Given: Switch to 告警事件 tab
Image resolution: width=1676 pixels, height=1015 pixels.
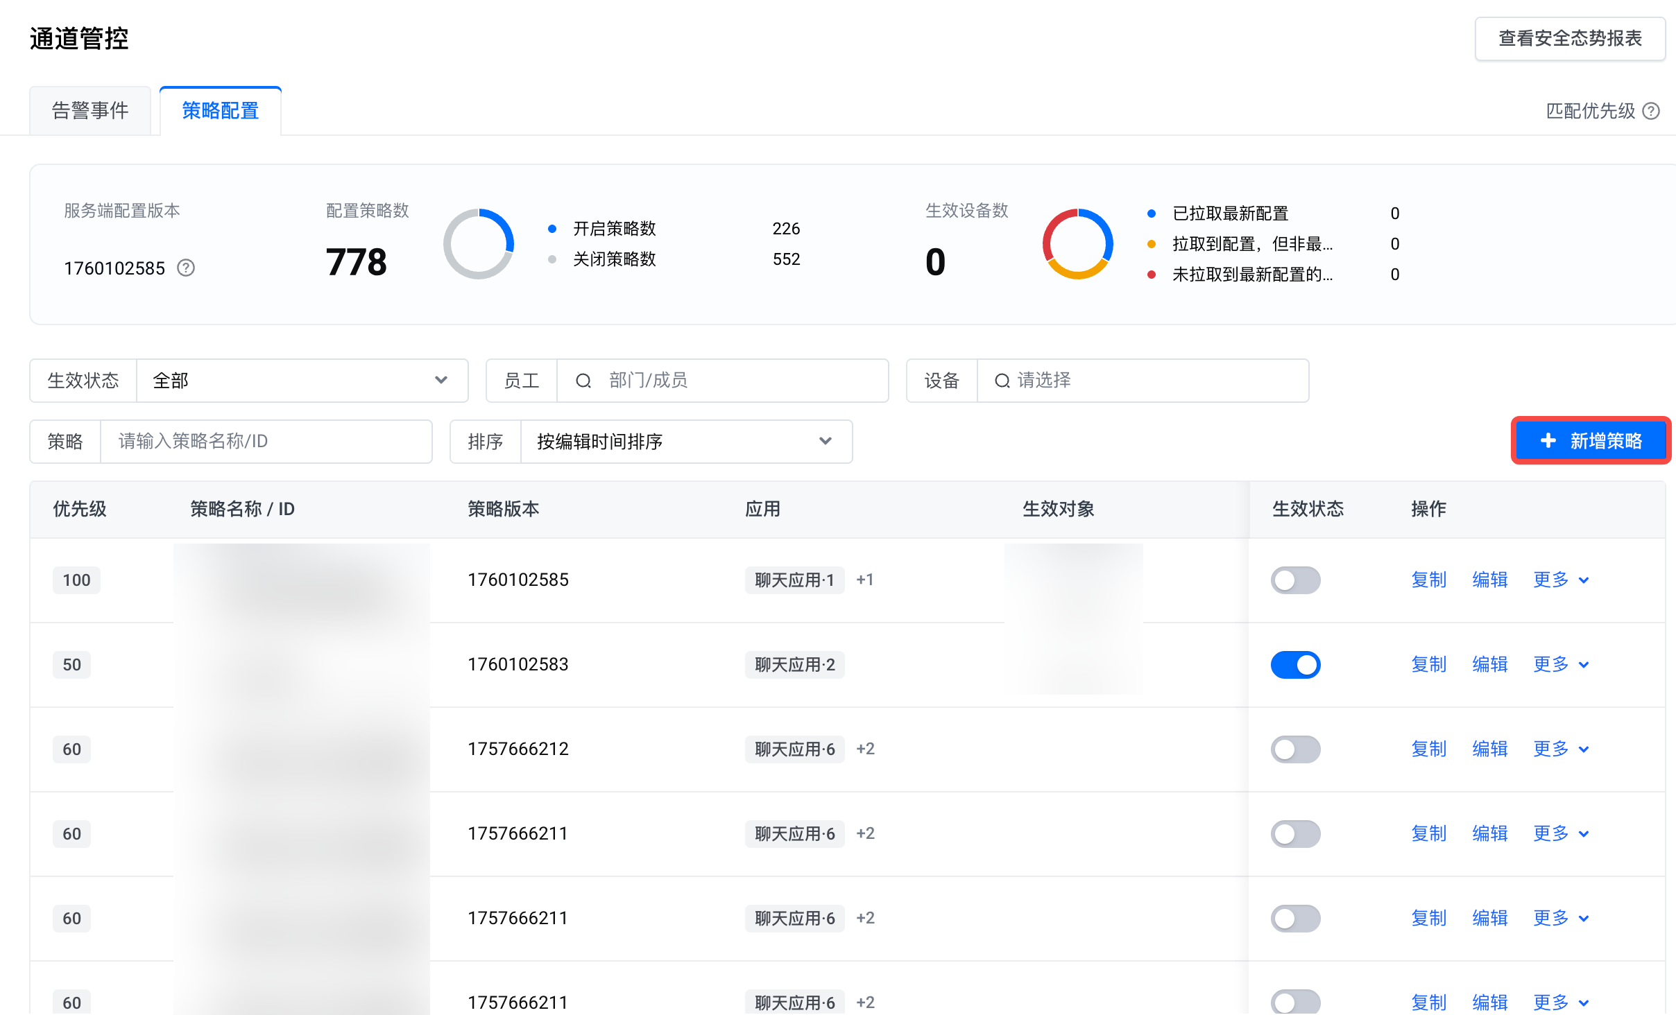Looking at the screenshot, I should [90, 111].
